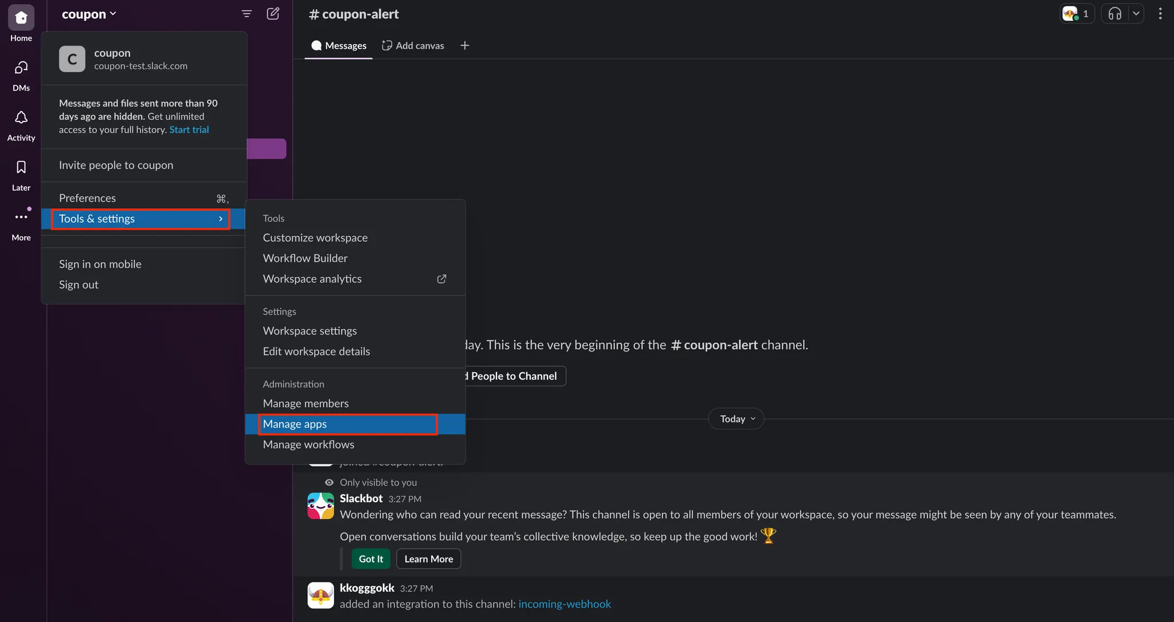This screenshot has width=1174, height=622.
Task: Click the channel member avatar count
Action: [1077, 14]
